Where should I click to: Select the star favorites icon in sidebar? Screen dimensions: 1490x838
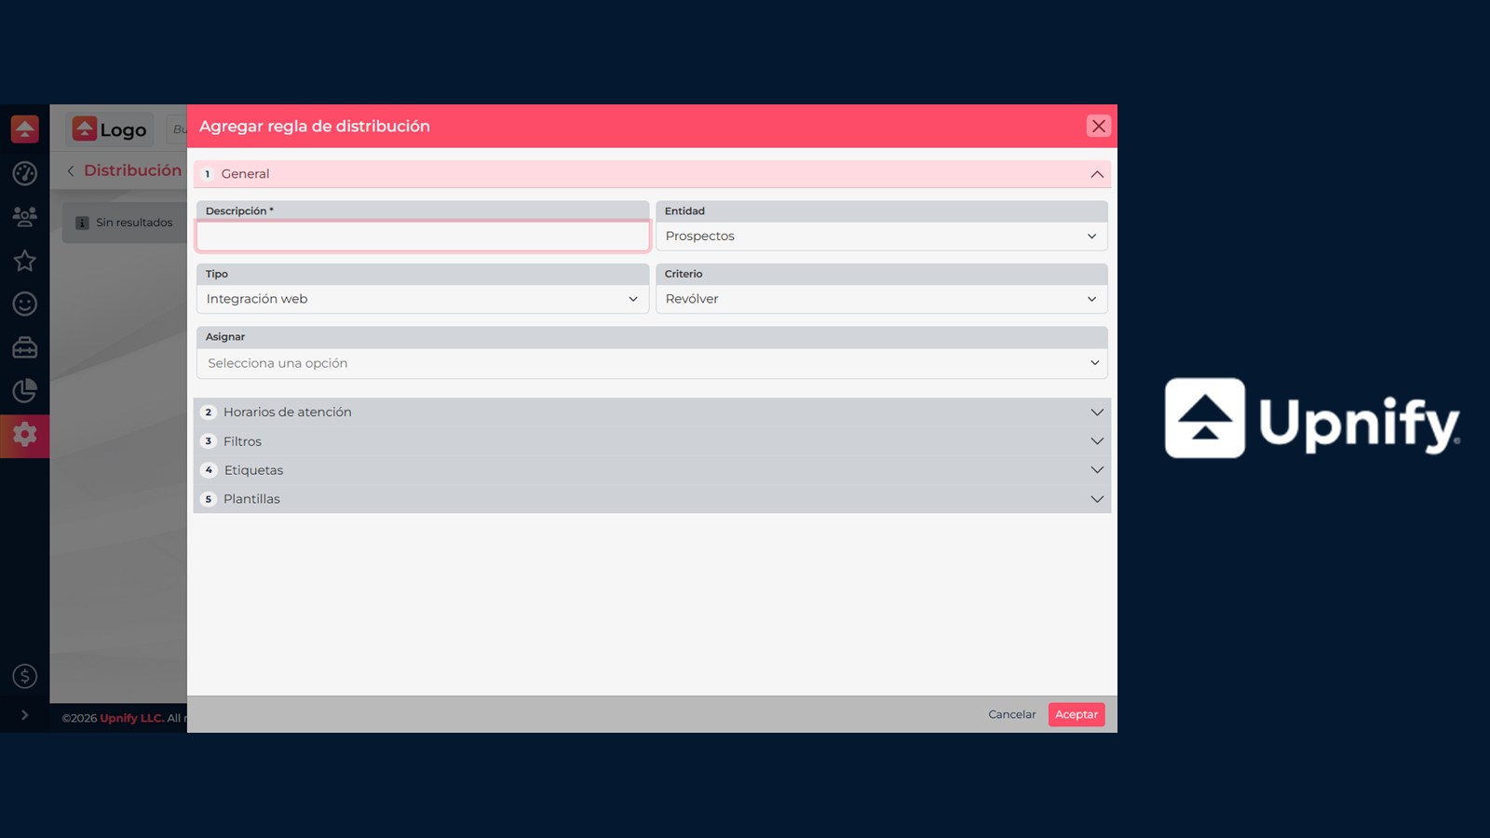point(25,261)
